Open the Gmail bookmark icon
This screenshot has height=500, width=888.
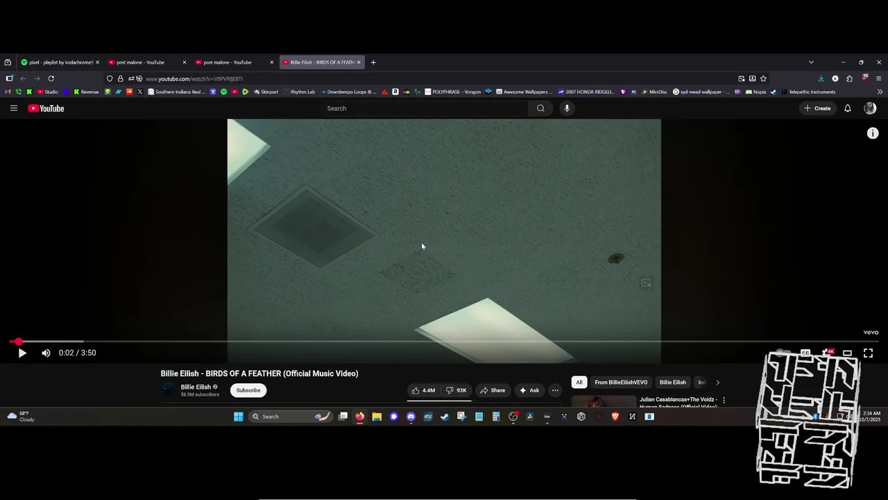coord(8,92)
